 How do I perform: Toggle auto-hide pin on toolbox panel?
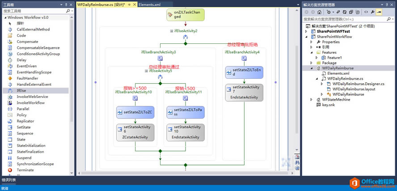(66, 4)
